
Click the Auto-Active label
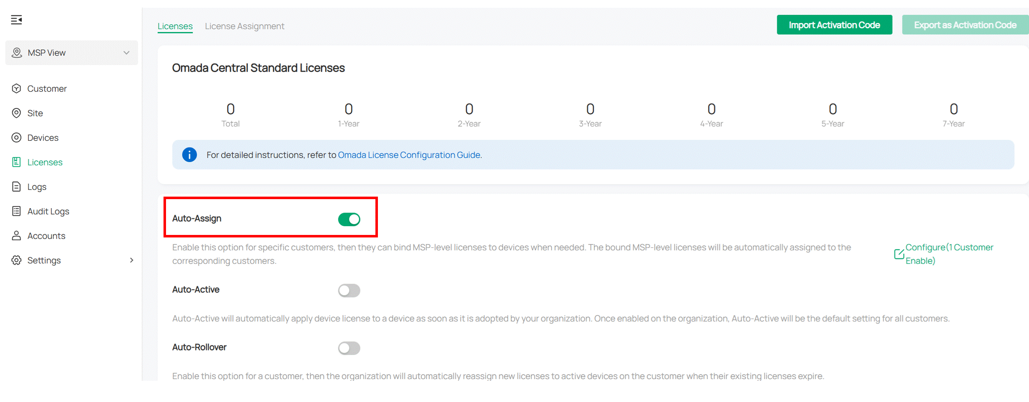pyautogui.click(x=196, y=290)
